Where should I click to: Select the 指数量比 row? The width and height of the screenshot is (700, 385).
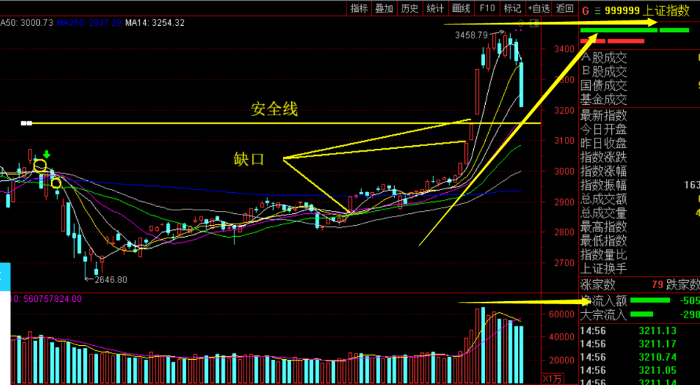pyautogui.click(x=639, y=254)
